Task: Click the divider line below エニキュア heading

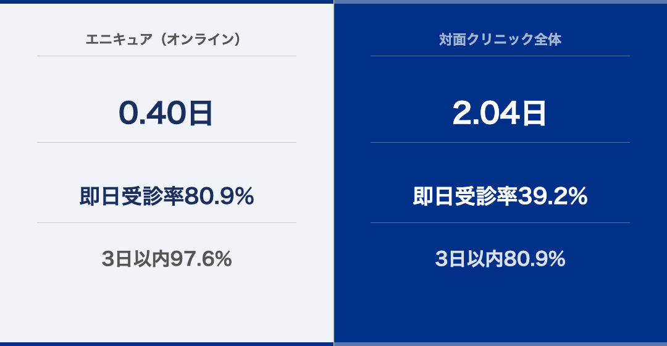Action: tap(166, 56)
